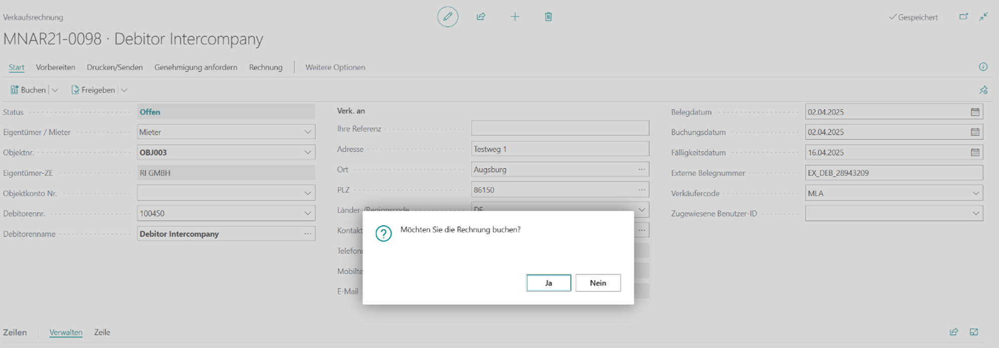Image resolution: width=999 pixels, height=348 pixels.
Task: Expand the Objektnr. dropdown
Action: [x=307, y=152]
